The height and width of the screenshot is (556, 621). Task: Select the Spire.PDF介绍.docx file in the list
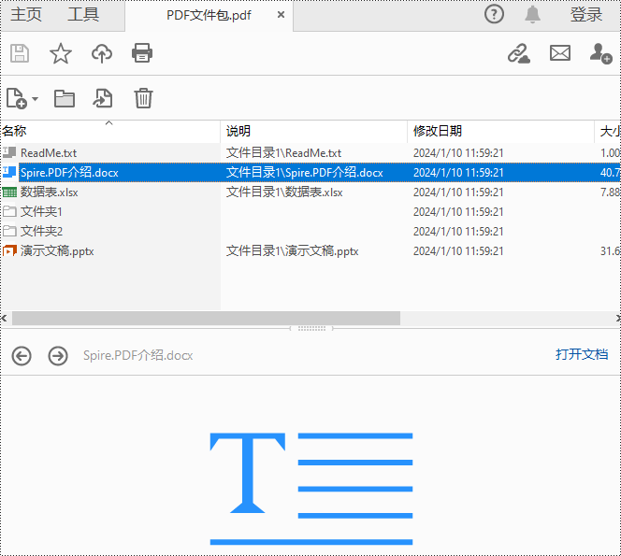click(x=310, y=173)
